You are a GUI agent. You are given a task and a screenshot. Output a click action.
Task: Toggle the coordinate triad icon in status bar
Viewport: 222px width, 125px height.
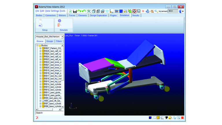coord(154,118)
